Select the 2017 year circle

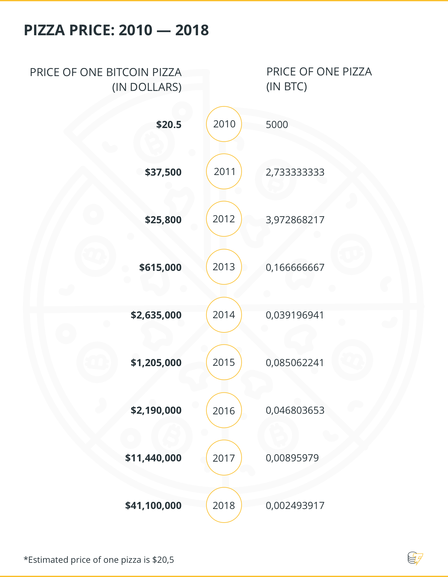click(x=224, y=458)
